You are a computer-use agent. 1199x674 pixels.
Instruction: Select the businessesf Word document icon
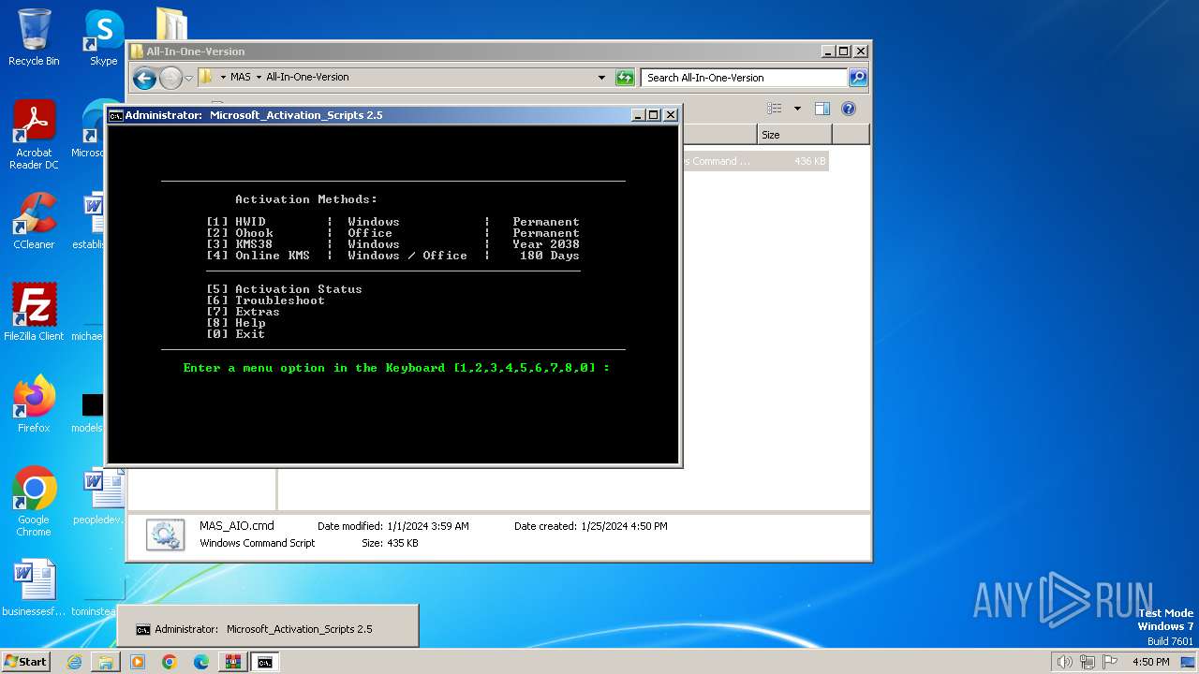pyautogui.click(x=34, y=589)
